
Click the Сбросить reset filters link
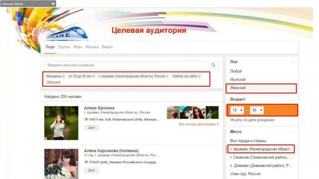click(53, 82)
